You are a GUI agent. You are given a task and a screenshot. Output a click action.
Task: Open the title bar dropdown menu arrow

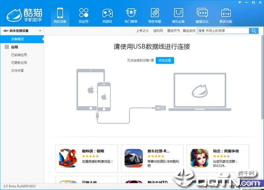click(x=240, y=2)
